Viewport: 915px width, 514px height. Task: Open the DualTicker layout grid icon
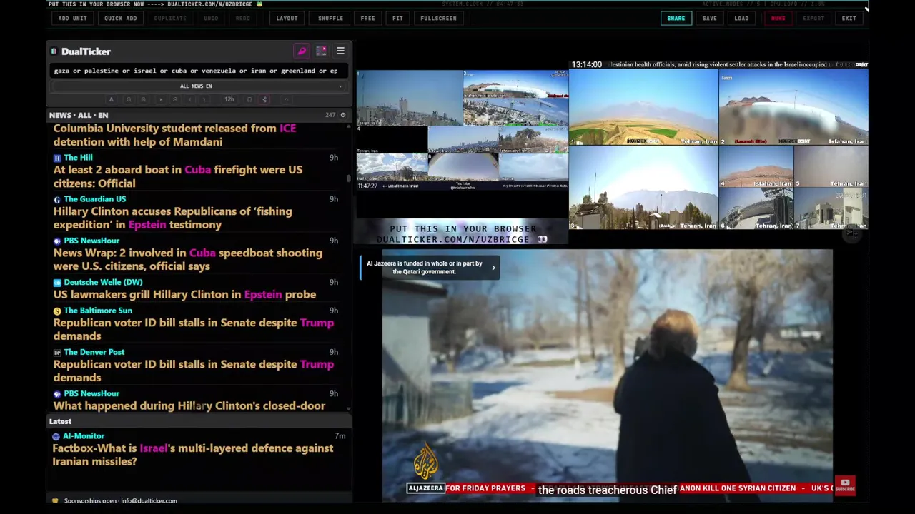pyautogui.click(x=321, y=51)
